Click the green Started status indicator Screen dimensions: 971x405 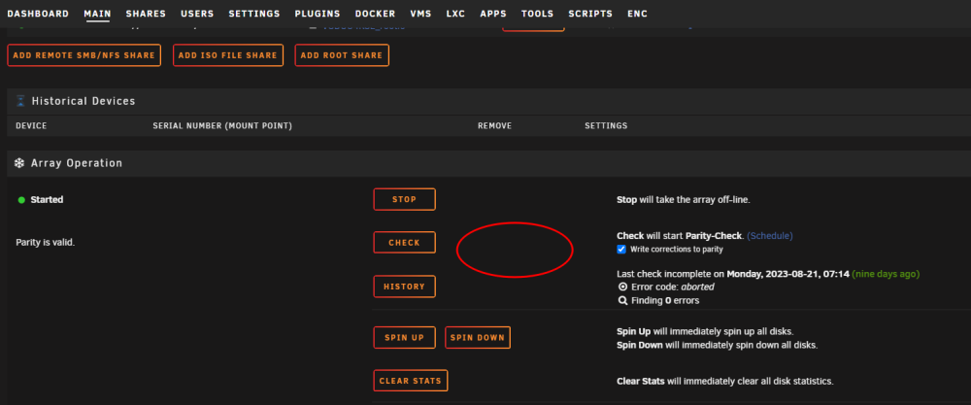21,200
